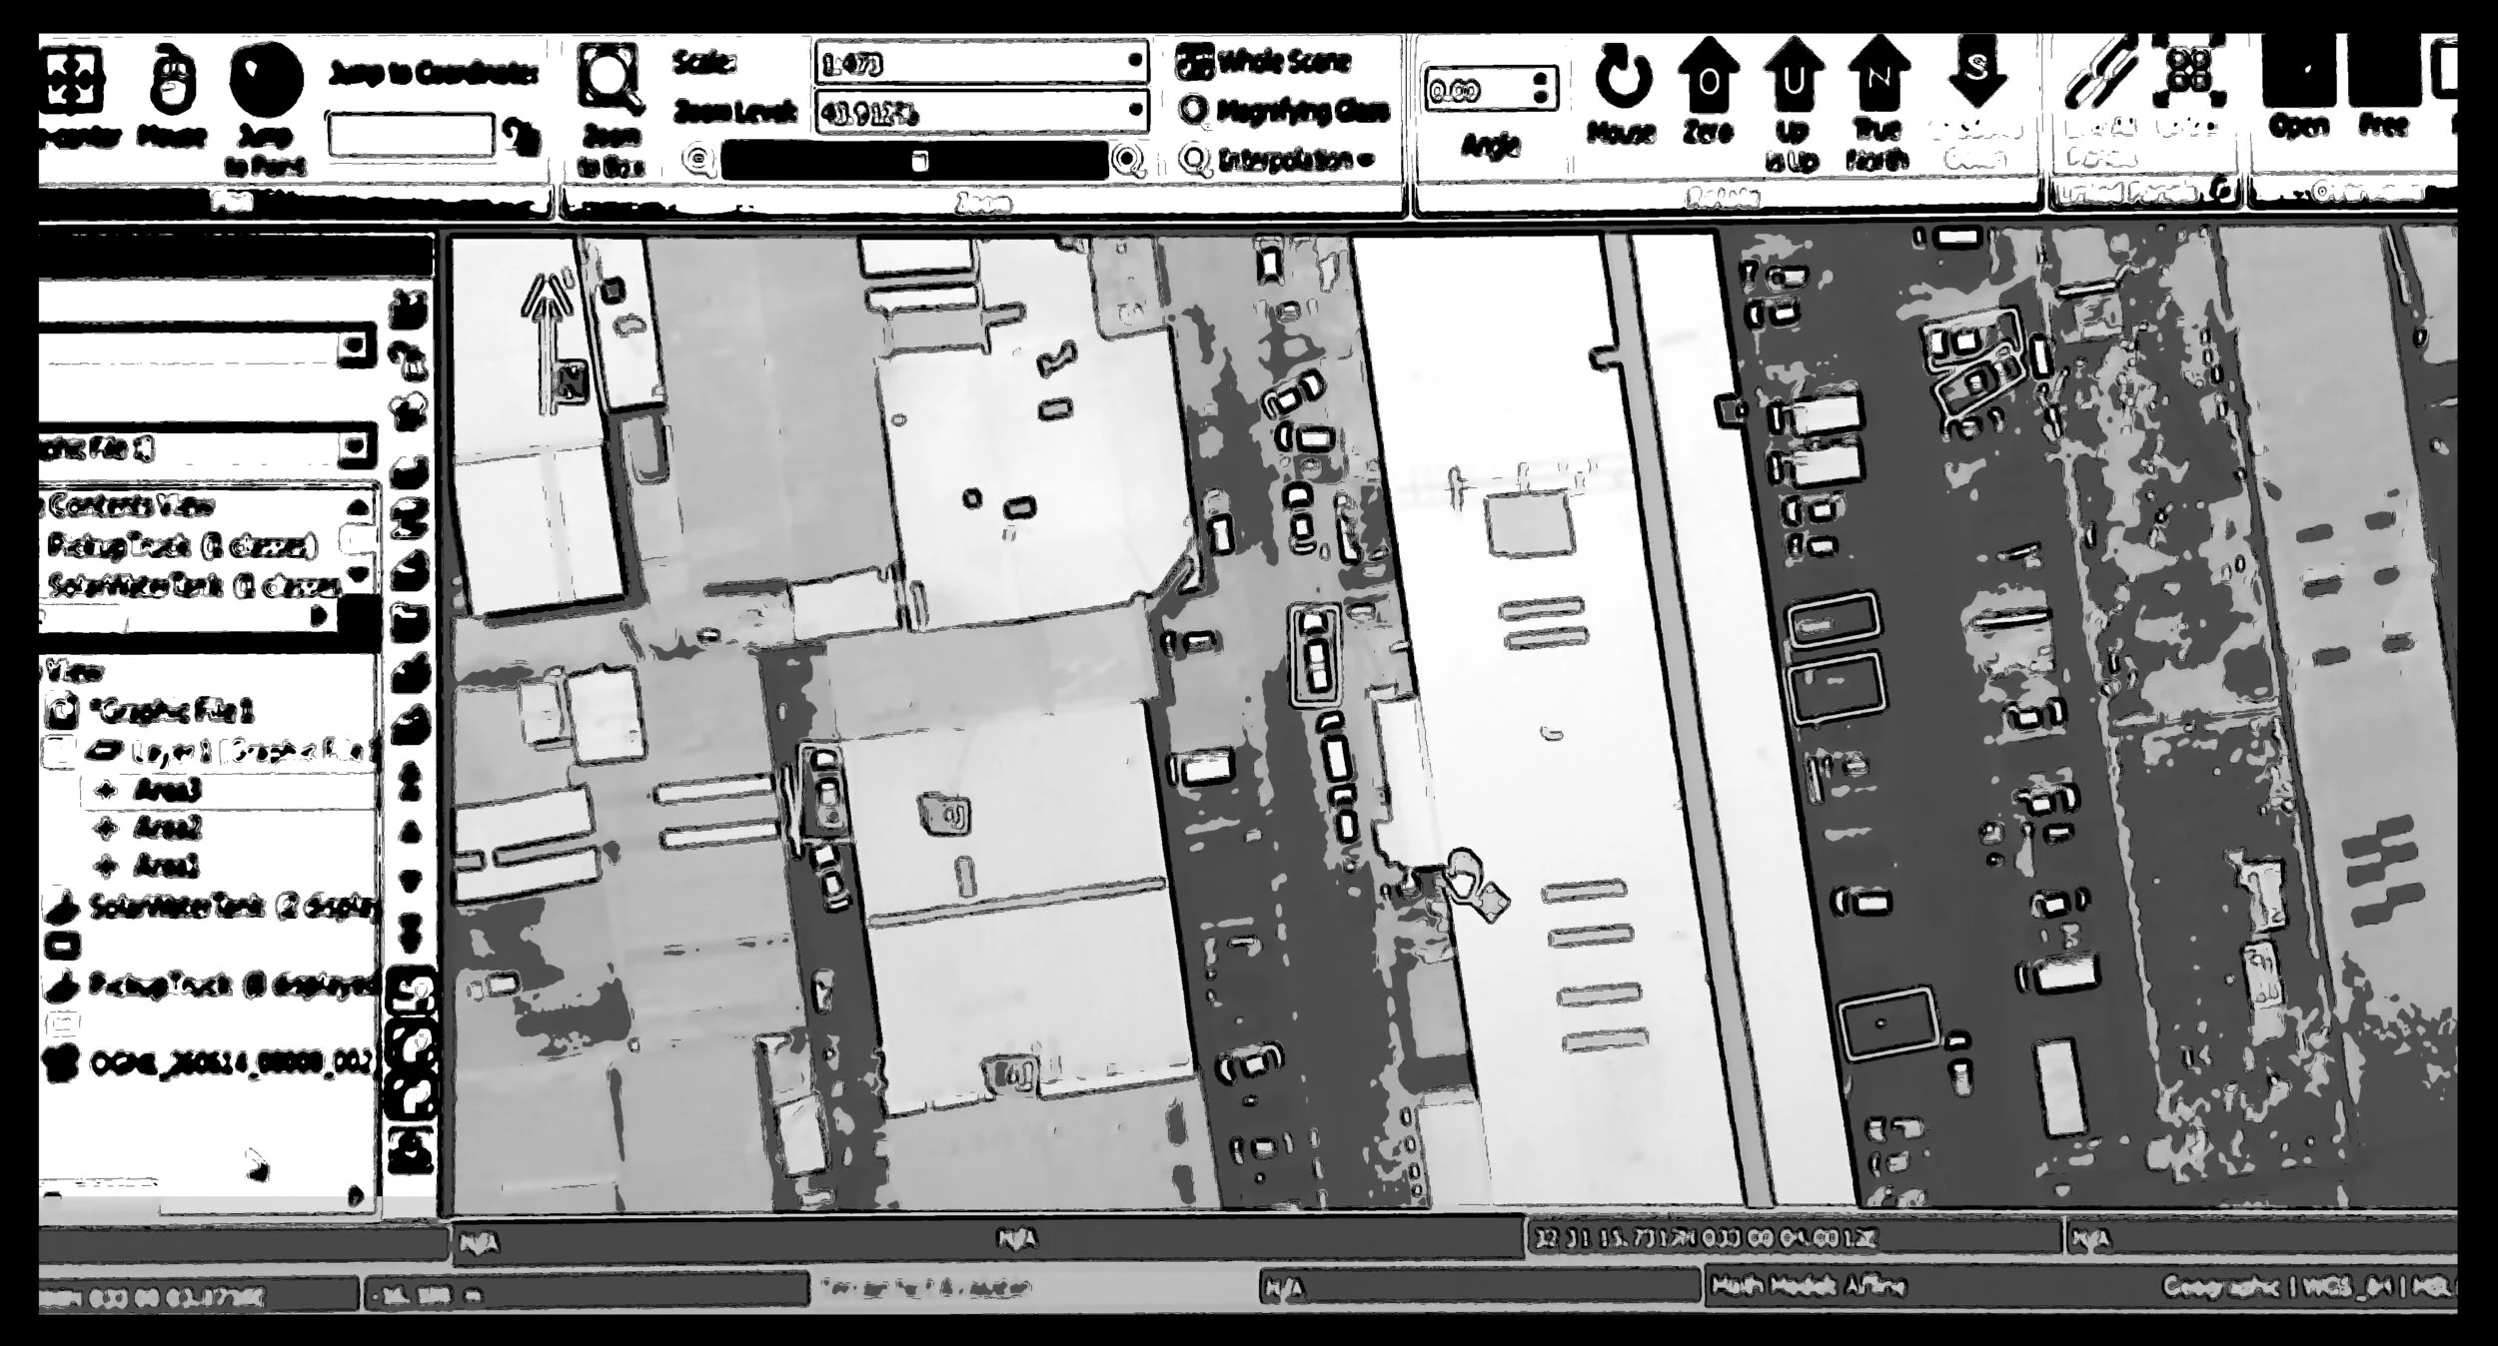Viewport: 2498px width, 1346px height.
Task: Apply the Up is Up rotation
Action: tap(1794, 75)
